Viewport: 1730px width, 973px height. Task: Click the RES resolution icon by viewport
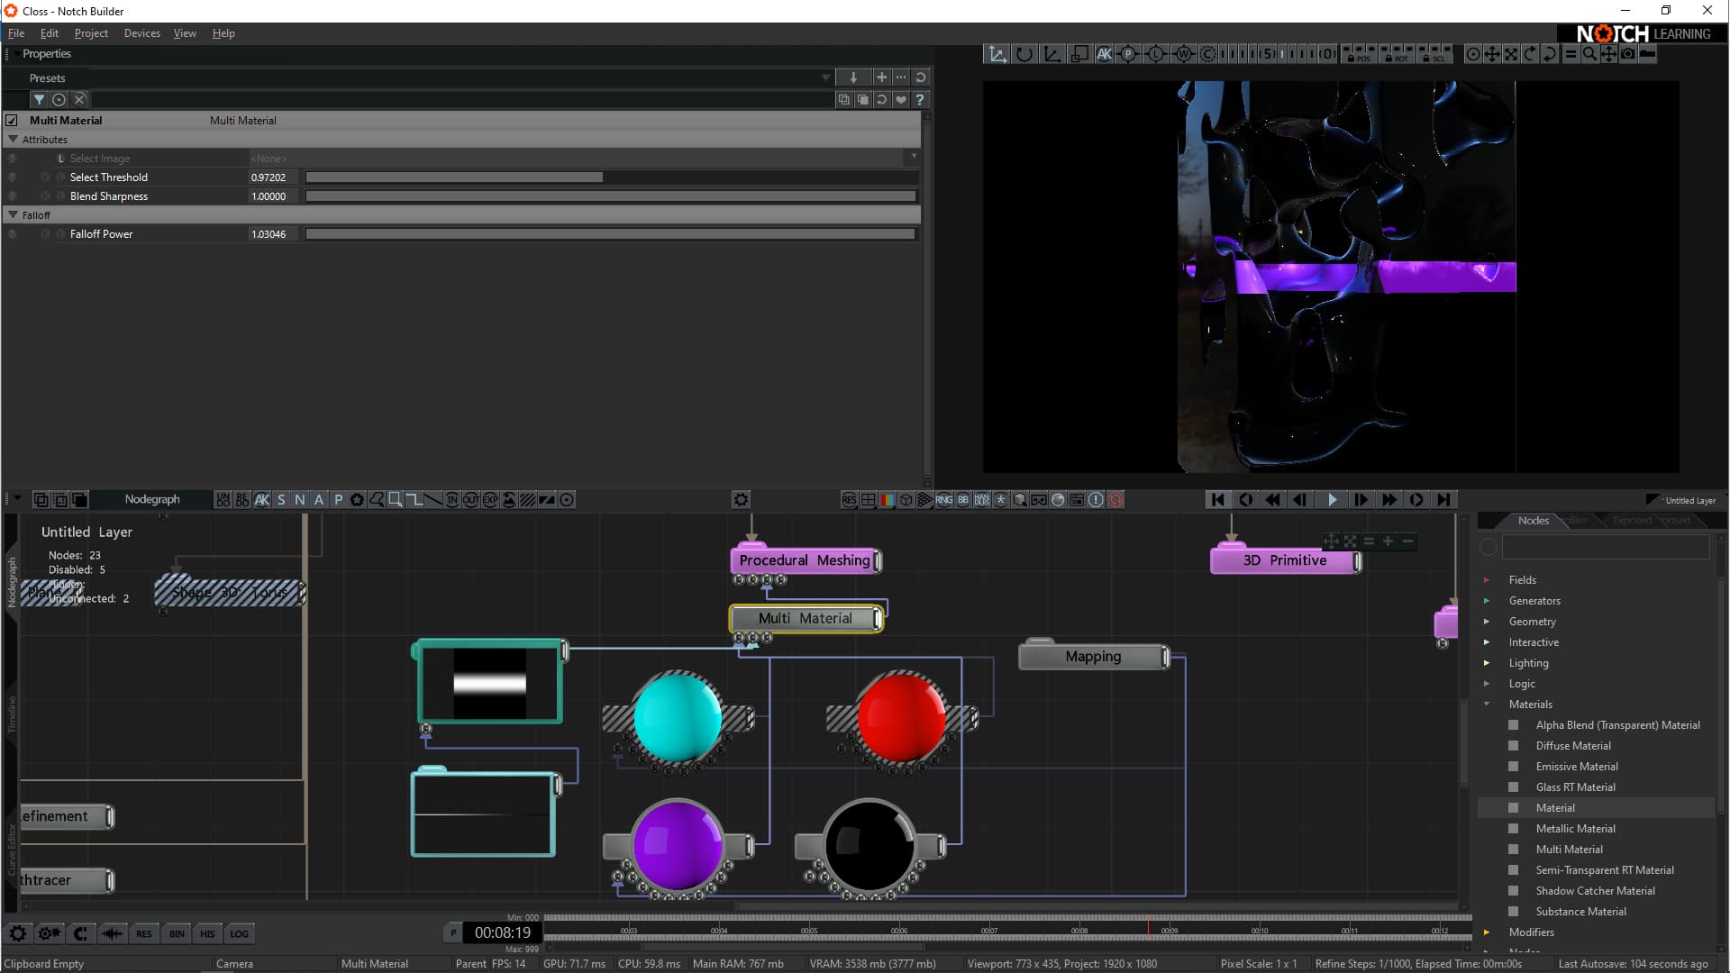tap(849, 499)
